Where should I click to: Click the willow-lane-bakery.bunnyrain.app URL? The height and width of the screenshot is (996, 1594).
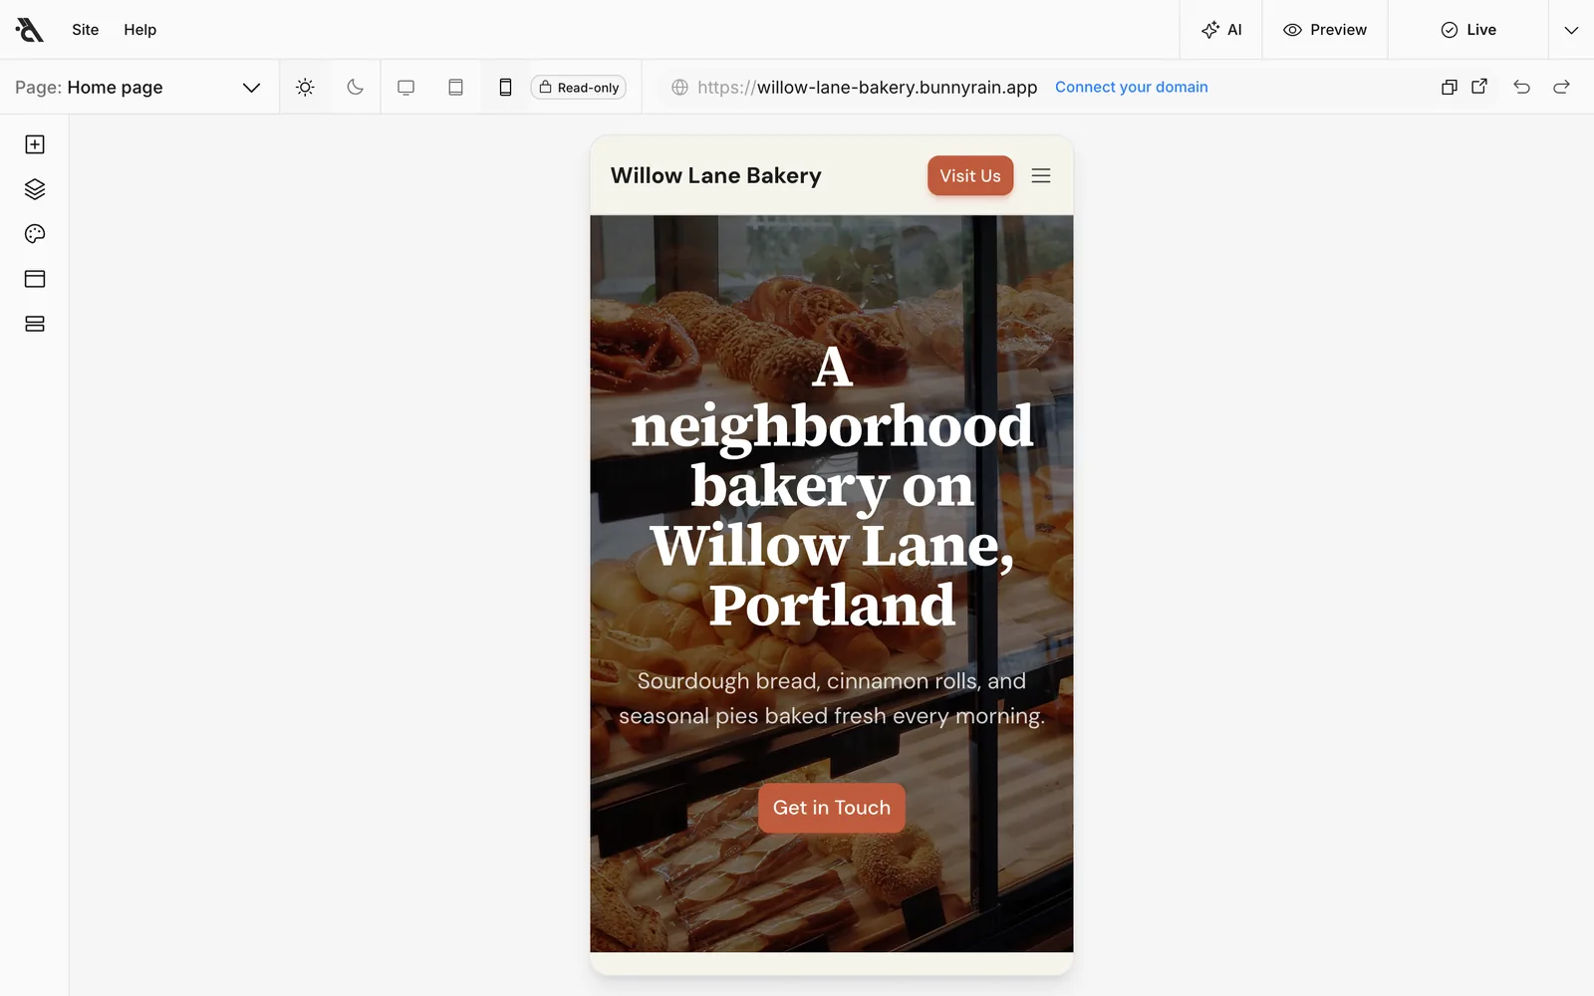click(867, 88)
